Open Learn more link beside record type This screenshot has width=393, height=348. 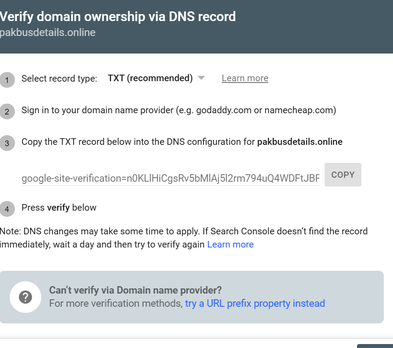tap(245, 78)
